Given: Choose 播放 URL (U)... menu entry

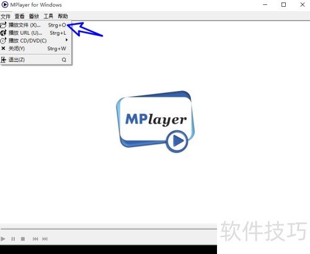Looking at the screenshot, I should [x=36, y=33].
